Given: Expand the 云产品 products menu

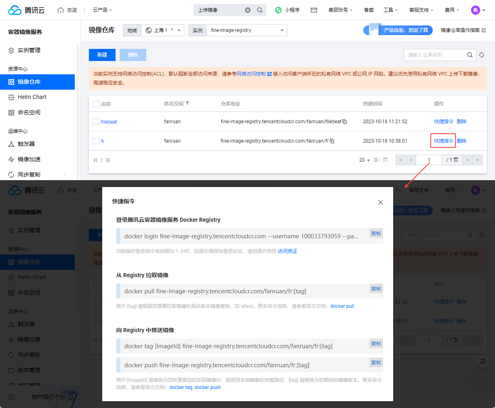Looking at the screenshot, I should 102,10.
